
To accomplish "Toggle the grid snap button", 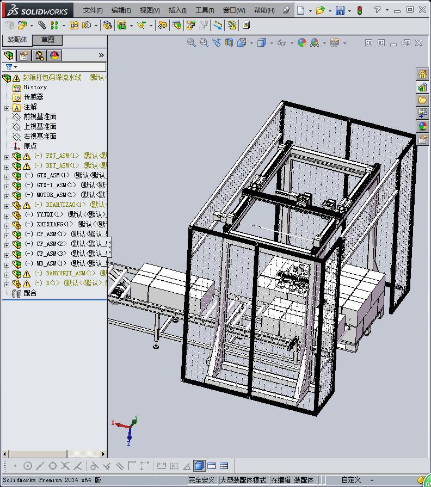I will [x=174, y=466].
